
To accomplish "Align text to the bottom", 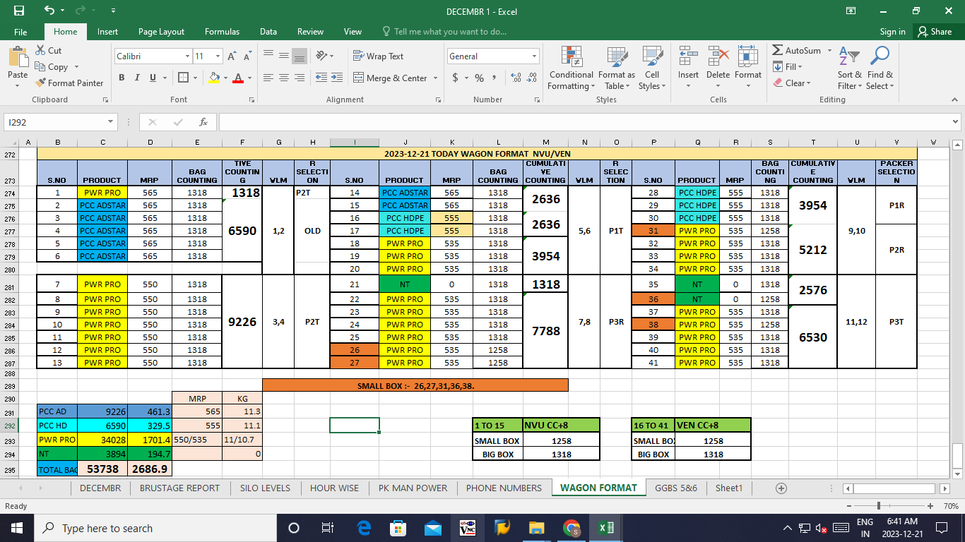I will (300, 56).
